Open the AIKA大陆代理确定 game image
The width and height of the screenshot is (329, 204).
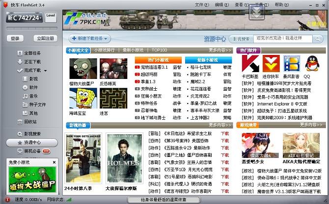tap(302, 145)
